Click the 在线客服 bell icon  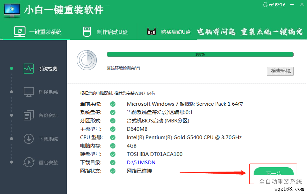coord(265,4)
